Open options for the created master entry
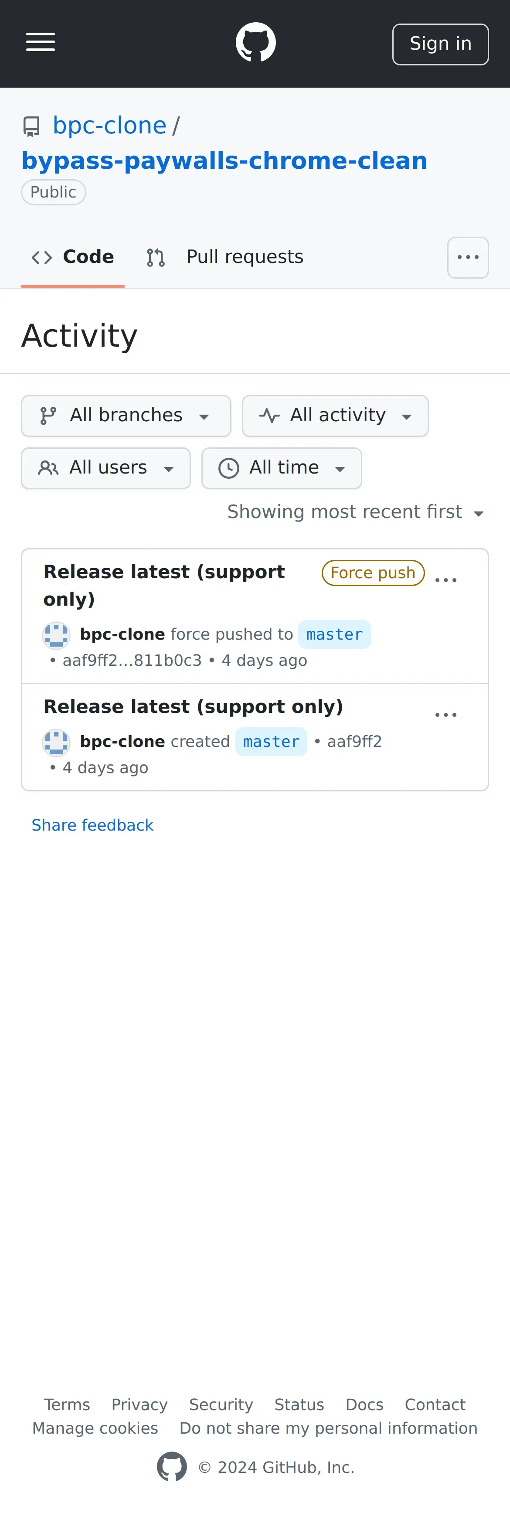Viewport: 510px width, 1537px height. [445, 714]
